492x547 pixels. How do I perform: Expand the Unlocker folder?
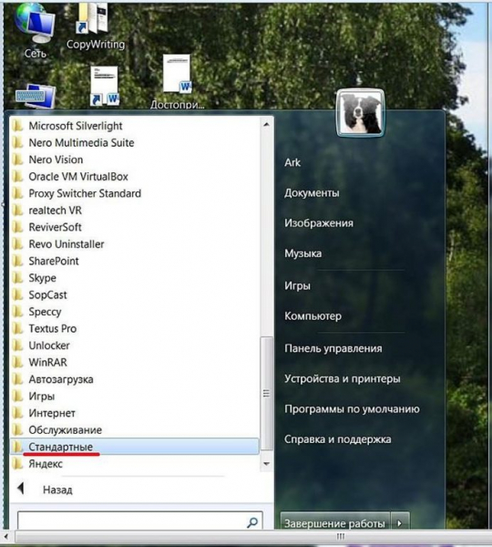[135, 346]
